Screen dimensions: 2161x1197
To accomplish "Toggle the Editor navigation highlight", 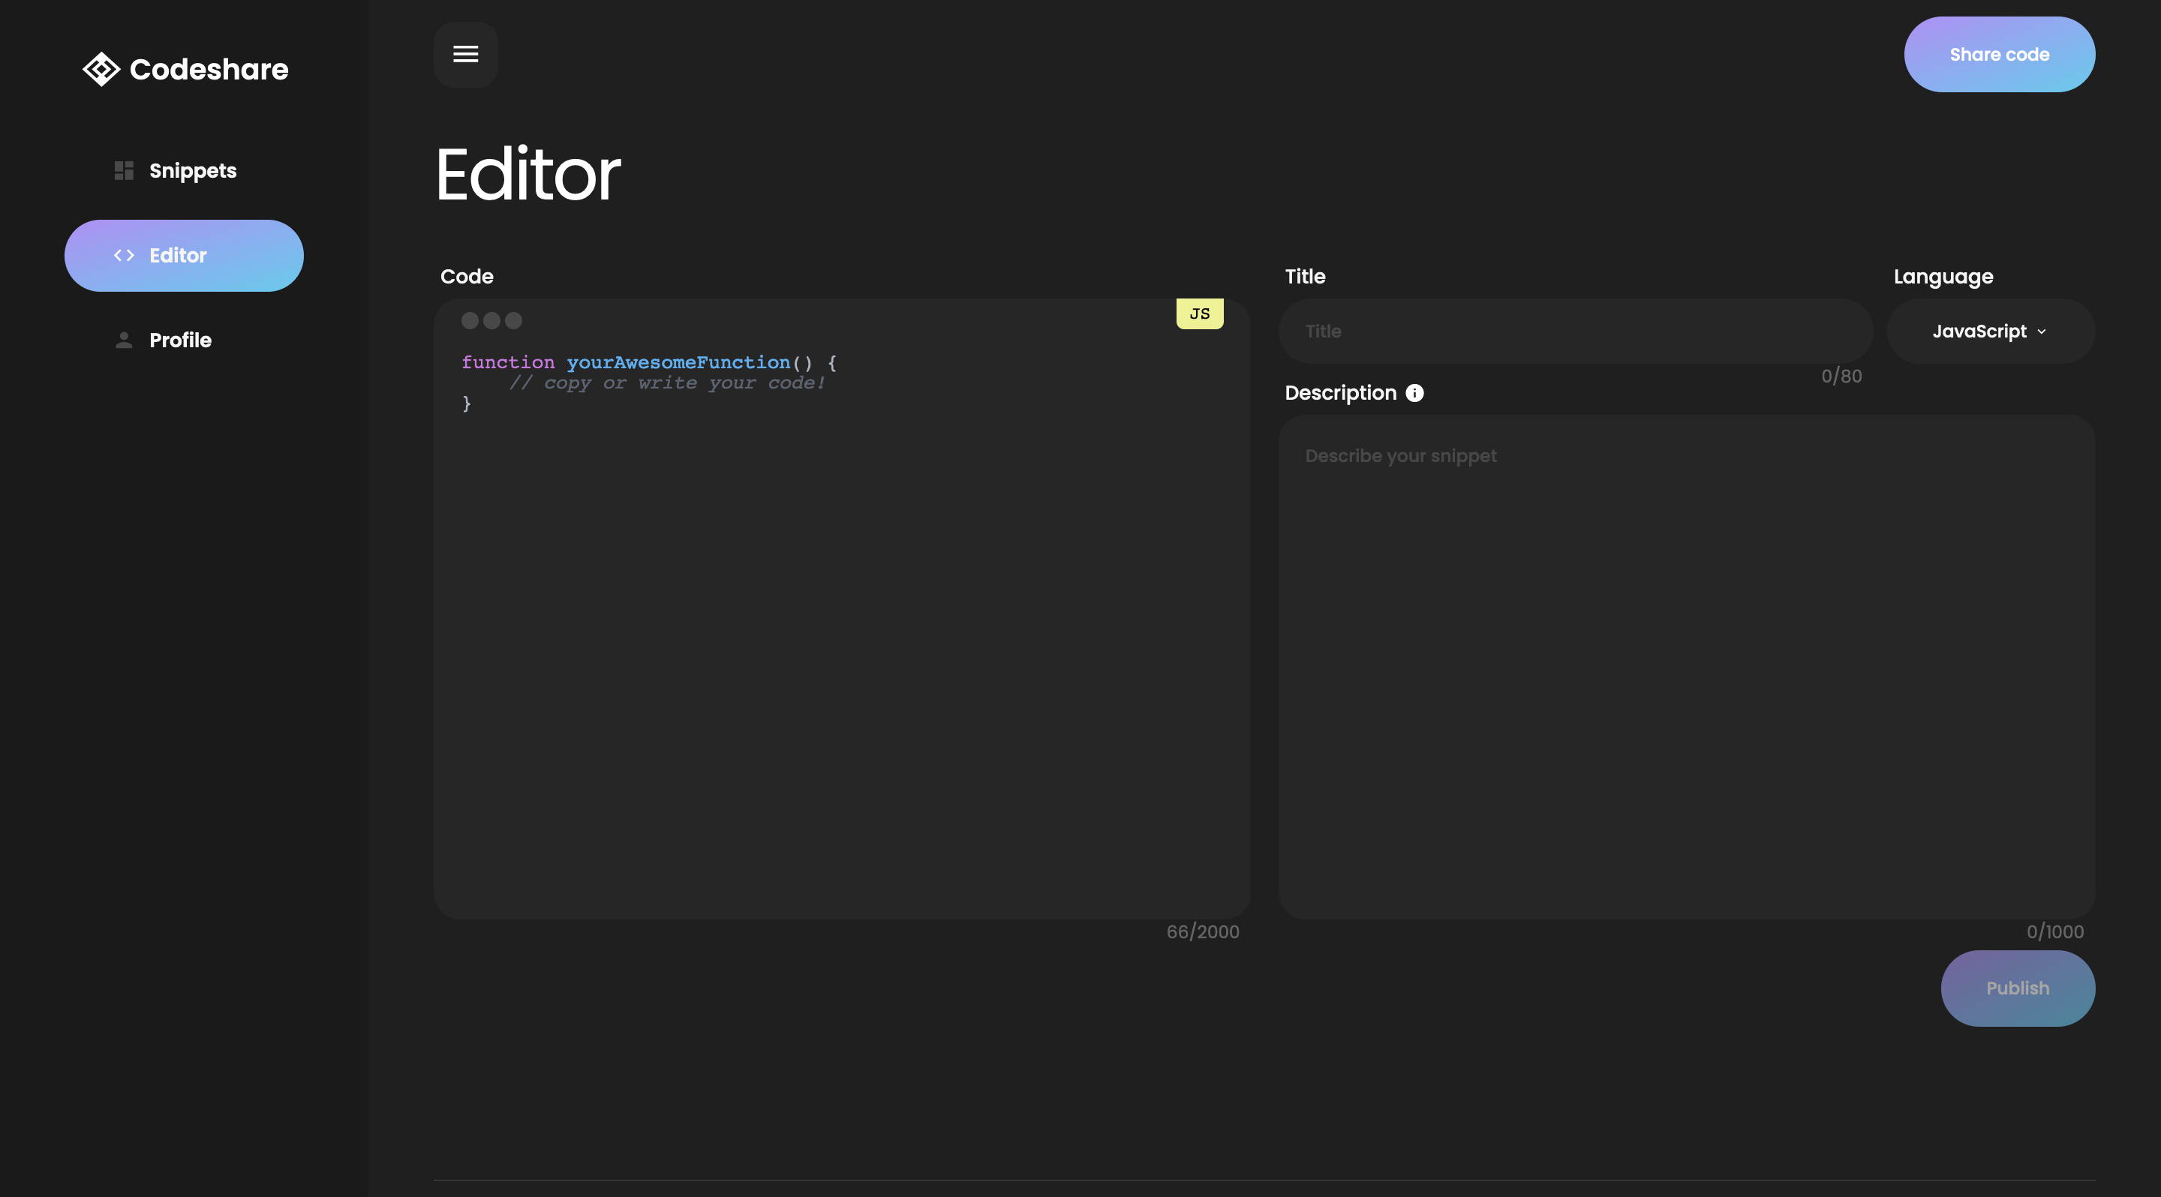I will pos(184,255).
